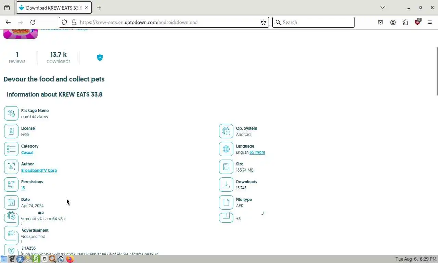Screen dimensions: 438x263
Task: Click the Downloads arrow icon
Action: (226, 185)
